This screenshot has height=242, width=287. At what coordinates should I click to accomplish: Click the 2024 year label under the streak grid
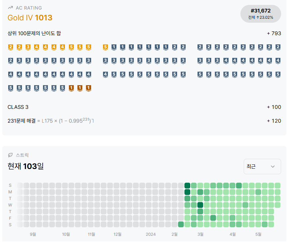[151, 234]
